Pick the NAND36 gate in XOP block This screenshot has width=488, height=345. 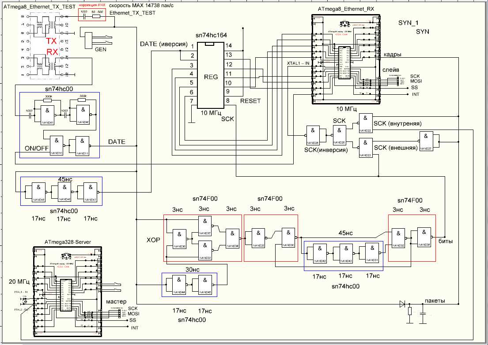pos(180,239)
